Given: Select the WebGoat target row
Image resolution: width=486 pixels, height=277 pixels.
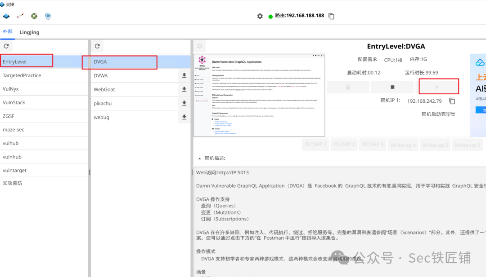Looking at the screenshot, I should pyautogui.click(x=141, y=89).
